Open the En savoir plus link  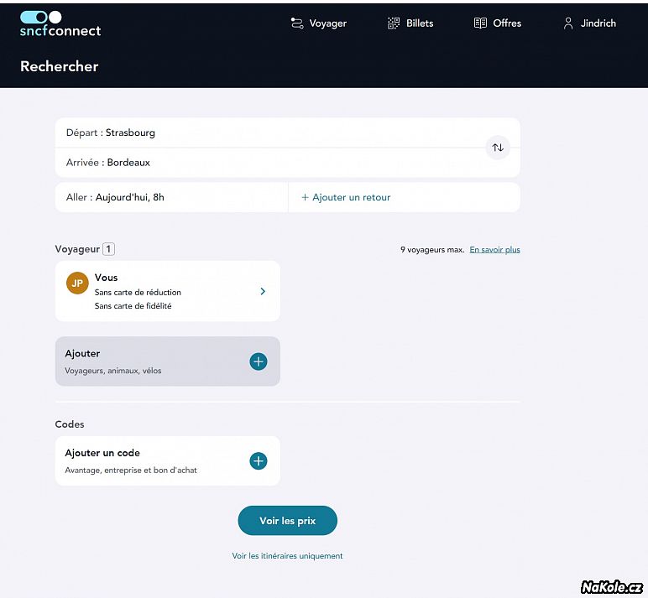coord(494,249)
